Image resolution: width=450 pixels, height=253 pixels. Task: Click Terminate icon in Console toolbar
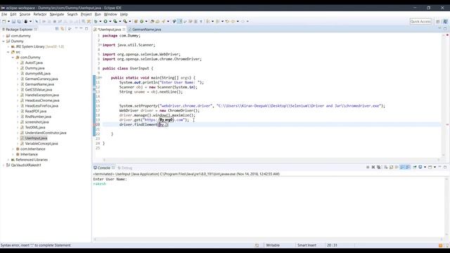tap(368, 167)
